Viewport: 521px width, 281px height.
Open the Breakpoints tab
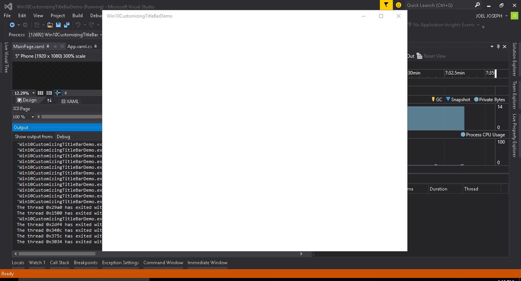[86, 263]
